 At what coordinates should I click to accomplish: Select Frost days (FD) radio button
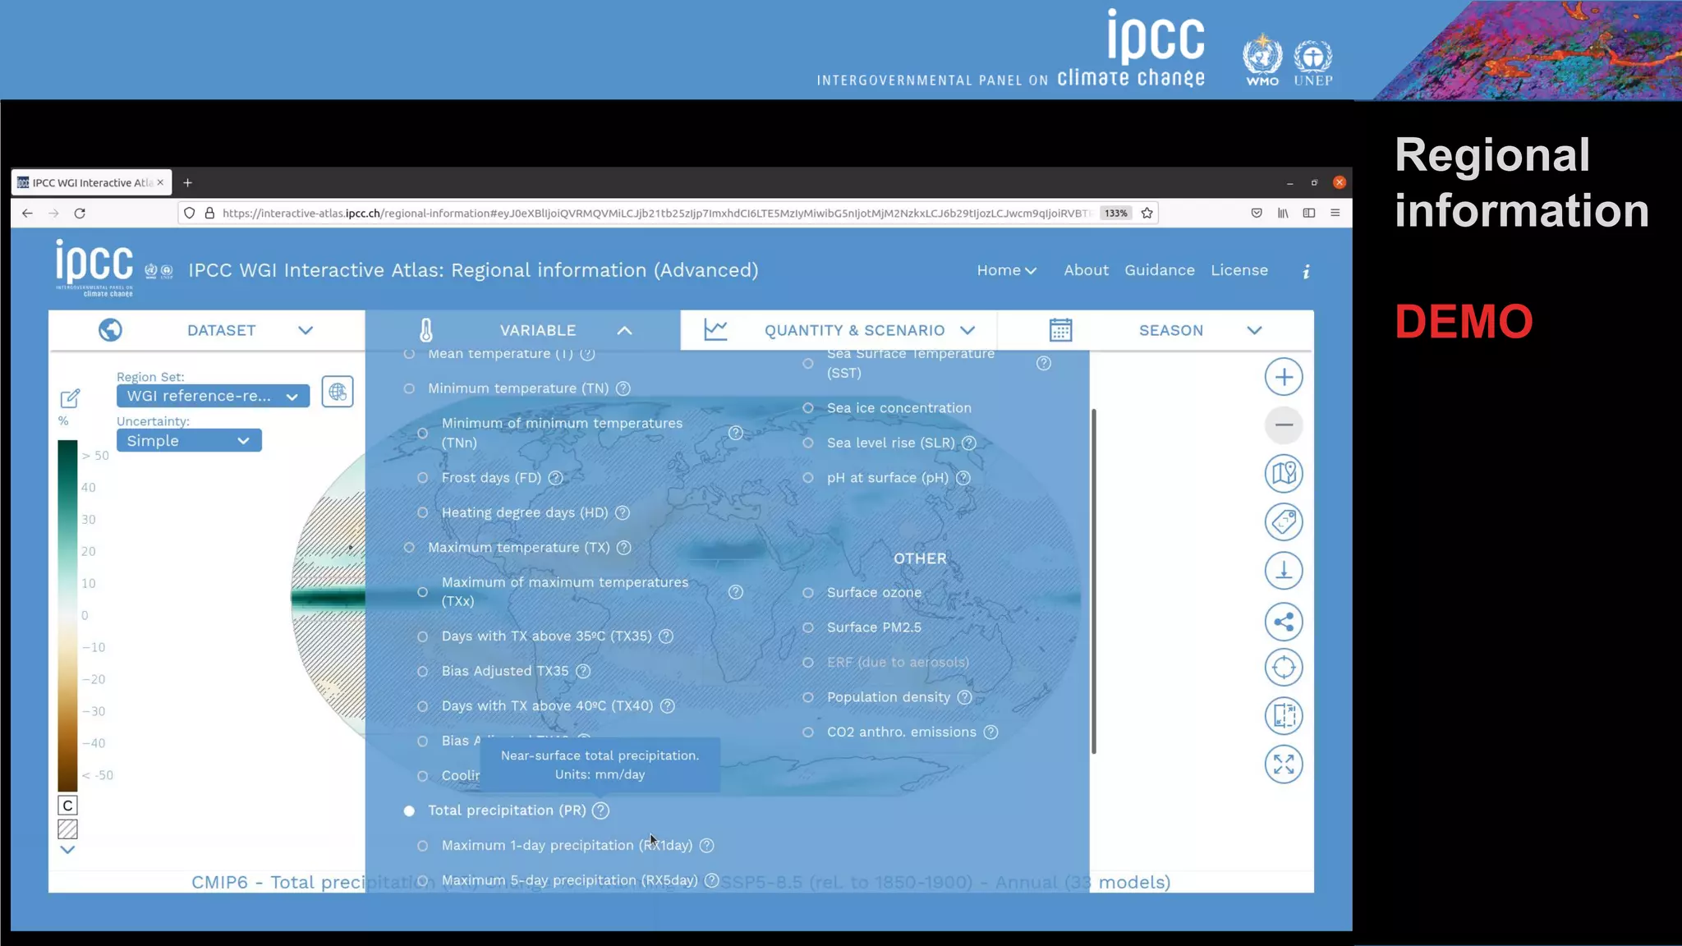click(x=423, y=478)
